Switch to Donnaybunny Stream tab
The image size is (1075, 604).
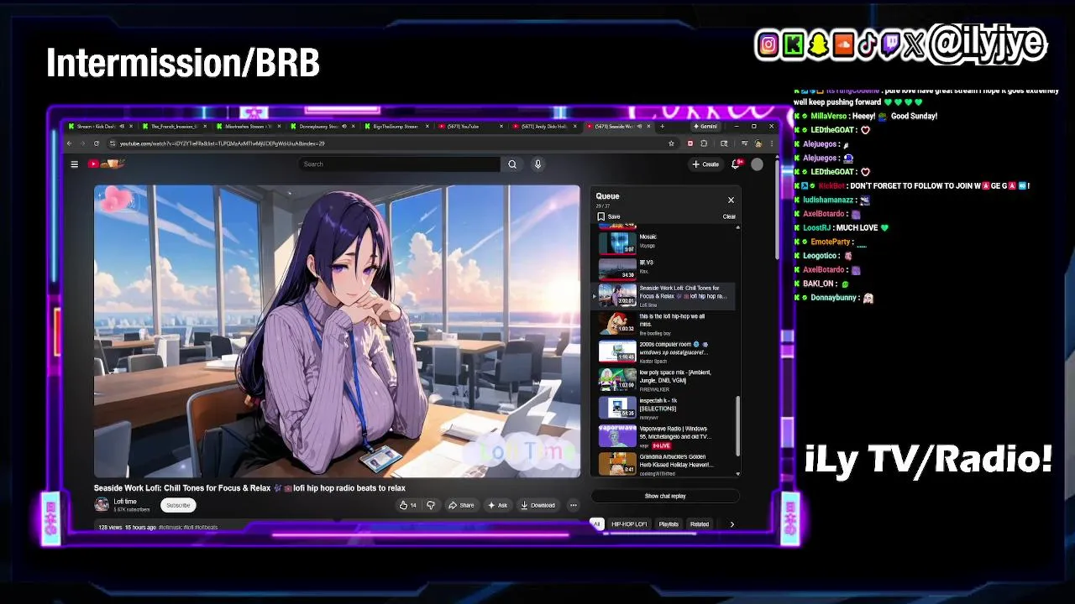322,127
